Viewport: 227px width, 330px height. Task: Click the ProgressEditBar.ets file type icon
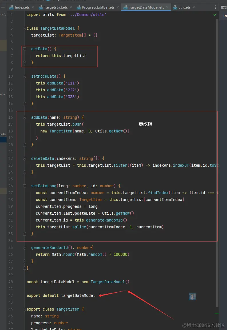(x=79, y=8)
